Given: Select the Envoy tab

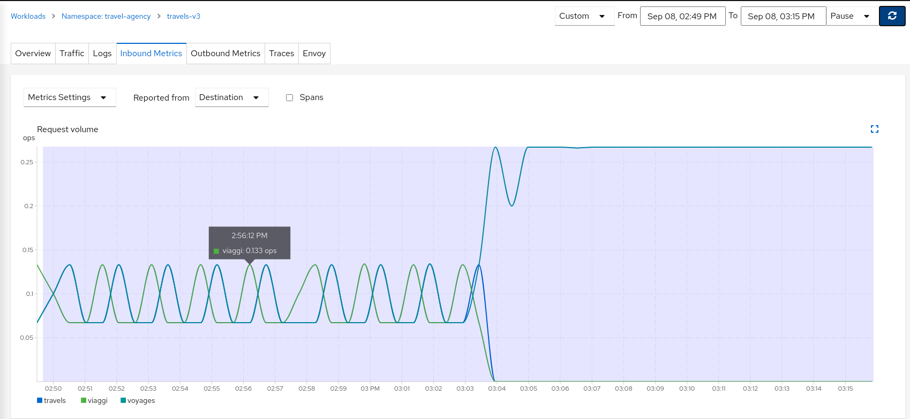Looking at the screenshot, I should [x=314, y=54].
